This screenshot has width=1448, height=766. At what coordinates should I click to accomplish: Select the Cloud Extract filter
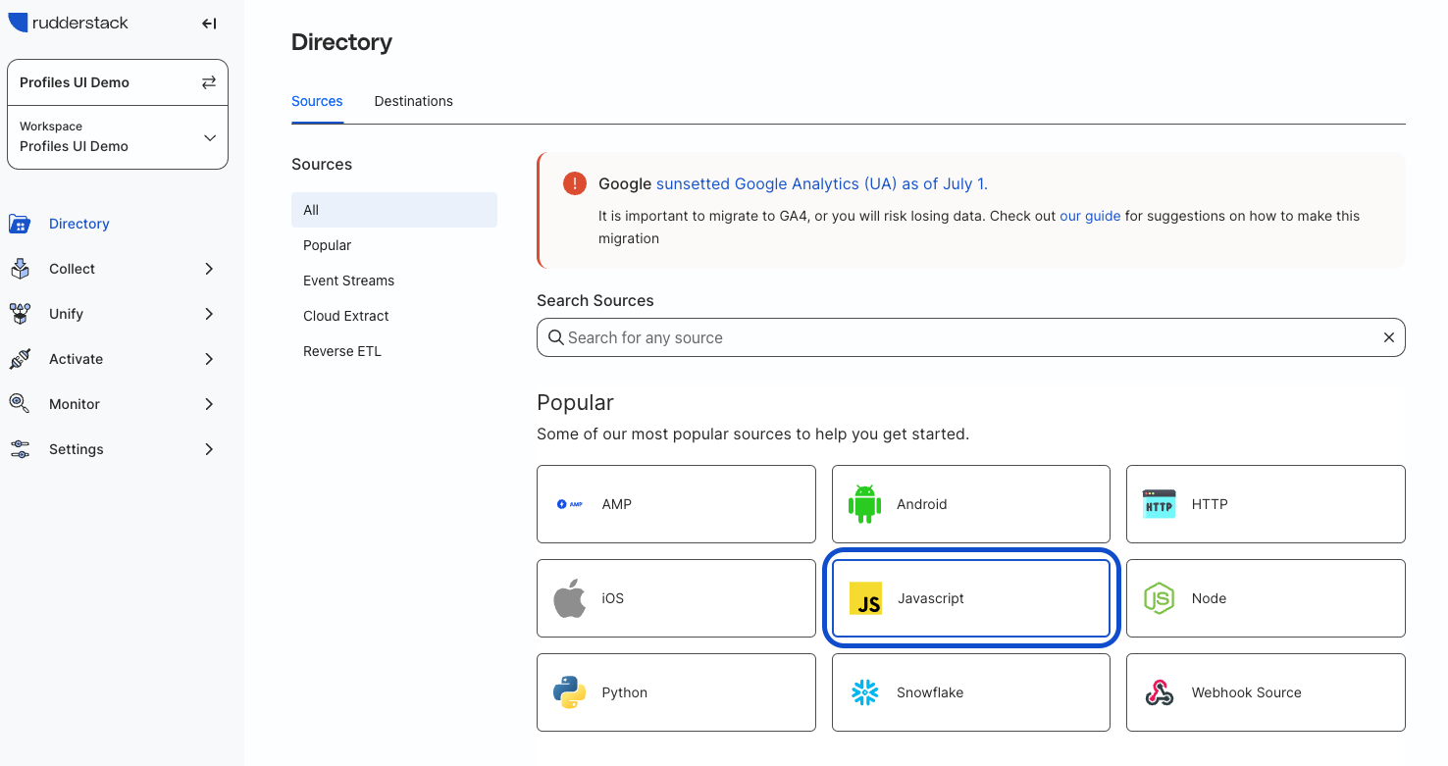394,316
